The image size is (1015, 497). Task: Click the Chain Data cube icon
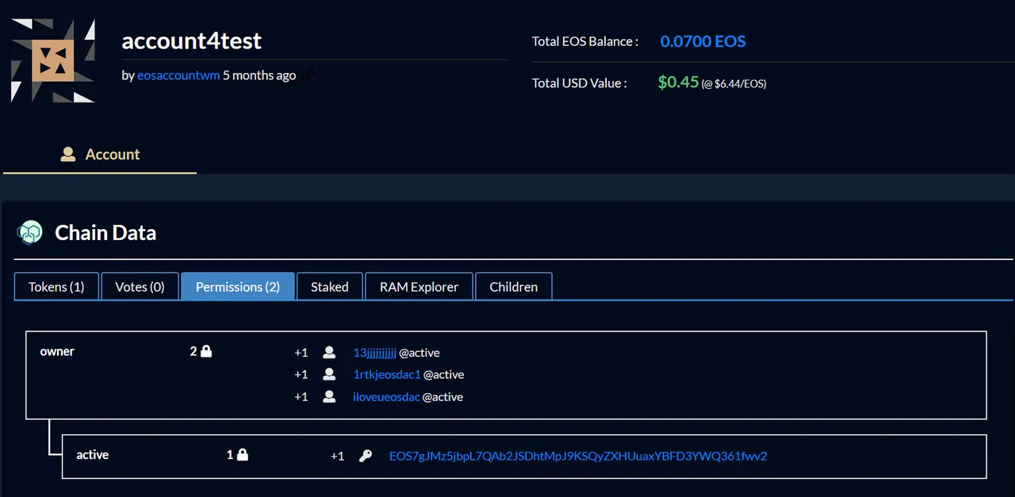click(x=30, y=232)
